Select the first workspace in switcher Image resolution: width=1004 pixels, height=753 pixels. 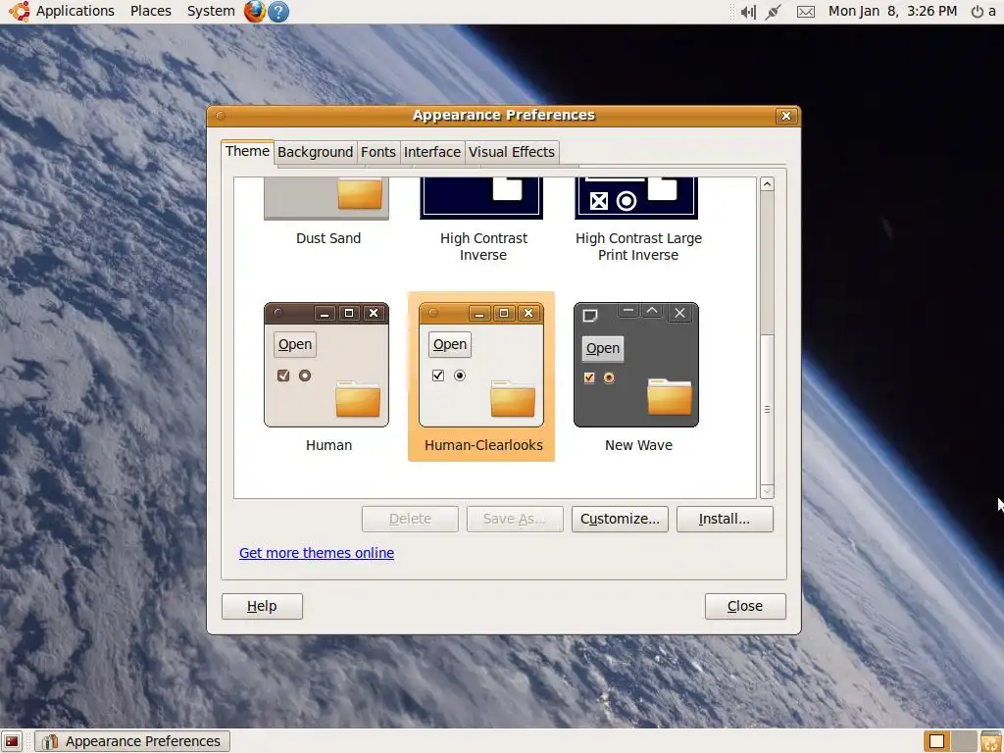pos(936,741)
